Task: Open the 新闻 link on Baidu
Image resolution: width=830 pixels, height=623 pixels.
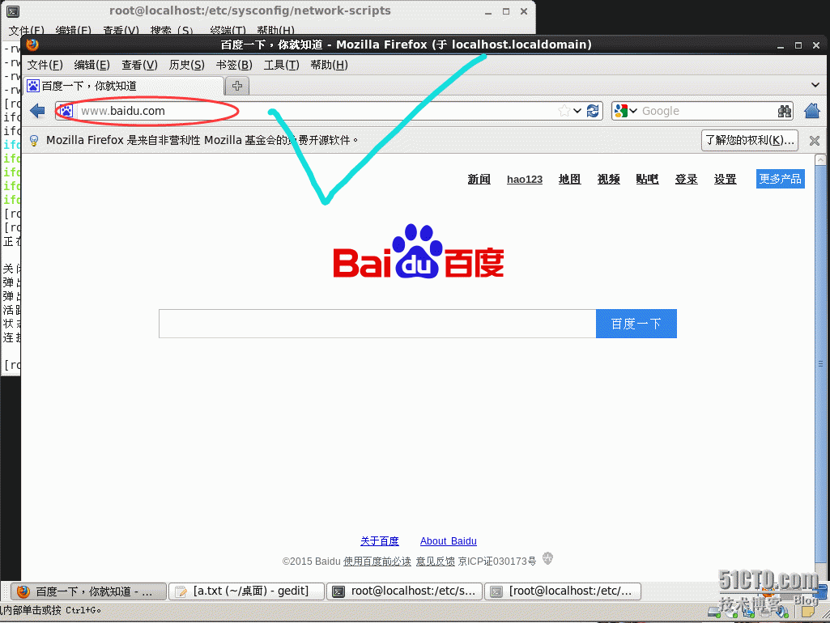Action: (x=479, y=180)
